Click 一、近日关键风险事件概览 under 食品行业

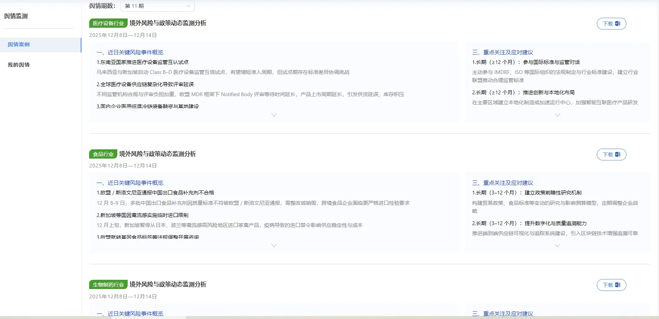pyautogui.click(x=130, y=183)
